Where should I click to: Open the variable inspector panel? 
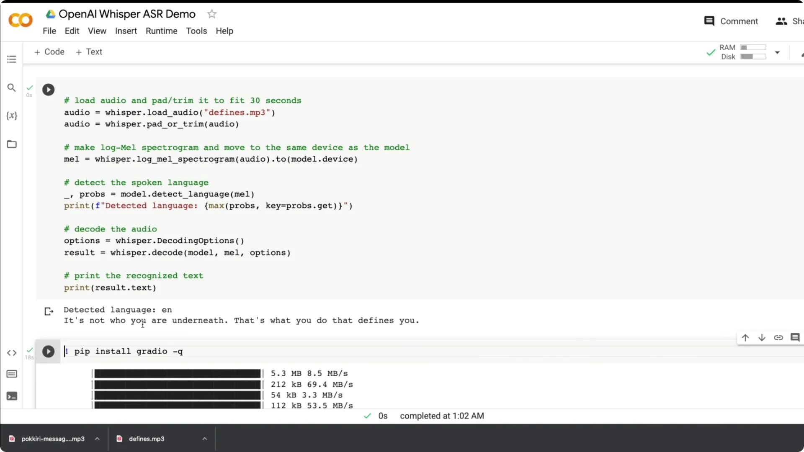(x=11, y=116)
